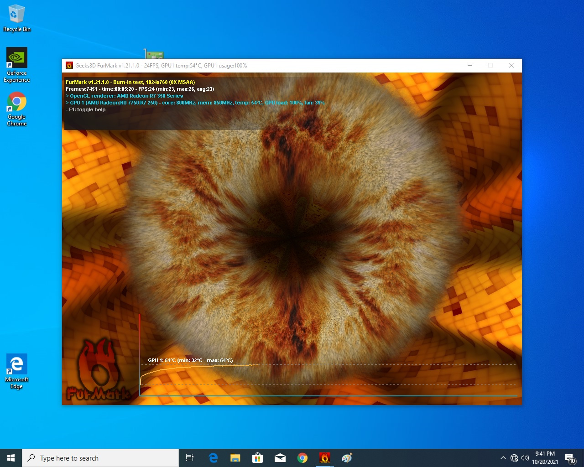The image size is (584, 467).
Task: Select the Microsoft Edge desktop shortcut
Action: (17, 371)
